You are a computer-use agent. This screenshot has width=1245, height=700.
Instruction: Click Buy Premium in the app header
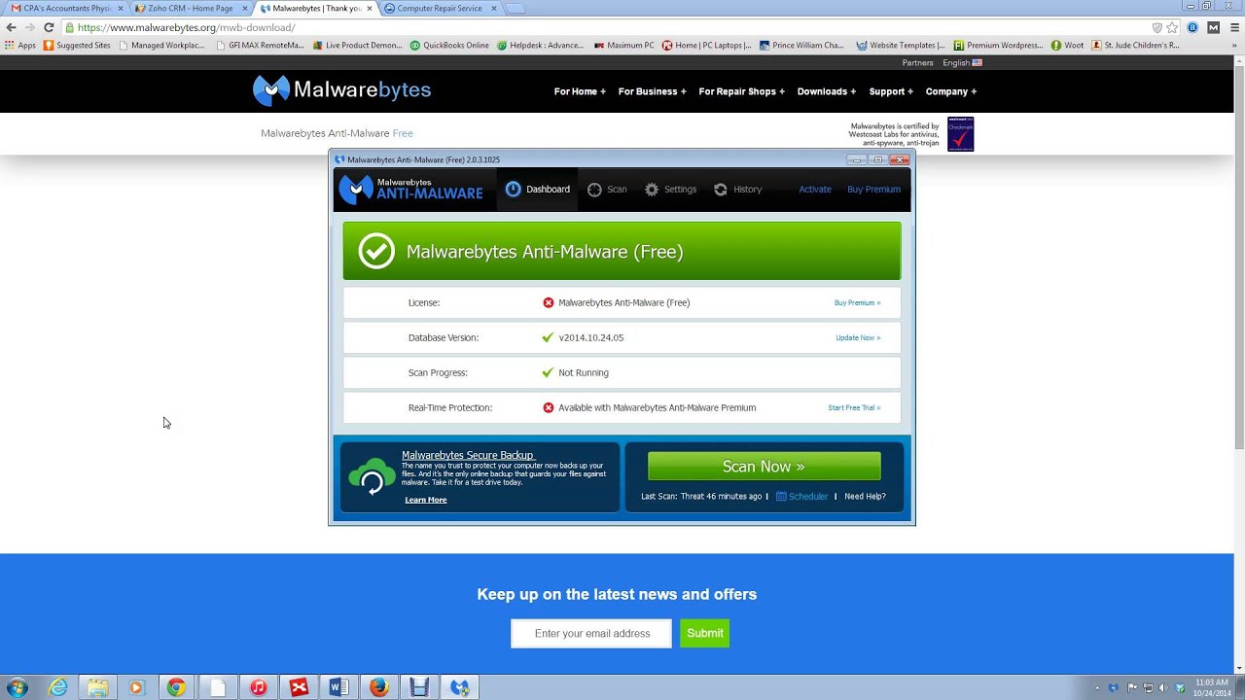pos(873,190)
